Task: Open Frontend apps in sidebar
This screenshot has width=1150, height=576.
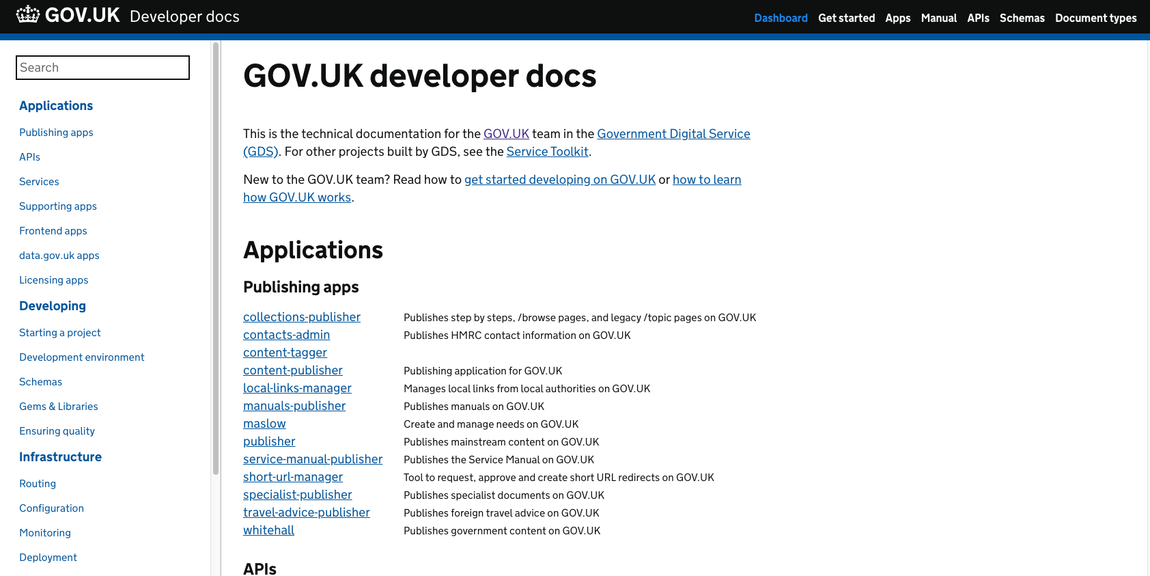Action: click(x=53, y=231)
